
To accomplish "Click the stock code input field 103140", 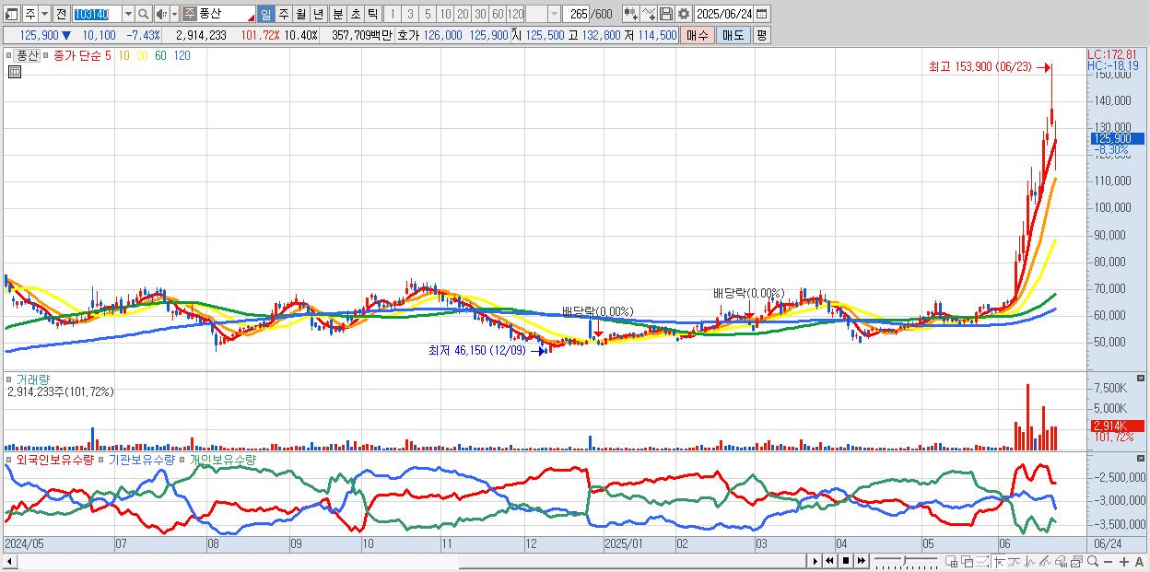I will pos(96,14).
